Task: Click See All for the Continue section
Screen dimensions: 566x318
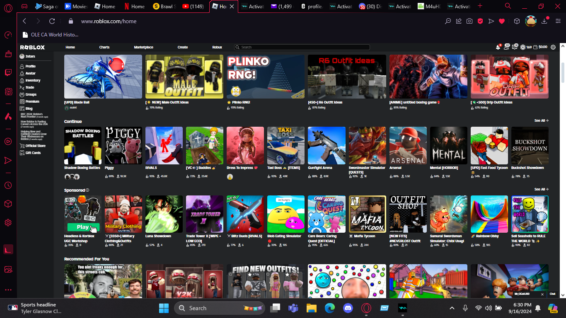Action: click(541, 120)
